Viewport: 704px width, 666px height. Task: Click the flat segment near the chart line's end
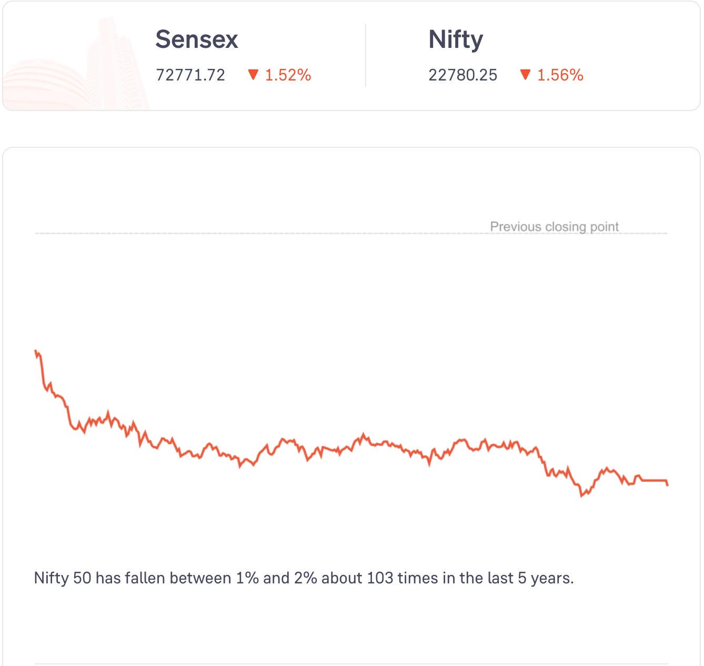653,480
